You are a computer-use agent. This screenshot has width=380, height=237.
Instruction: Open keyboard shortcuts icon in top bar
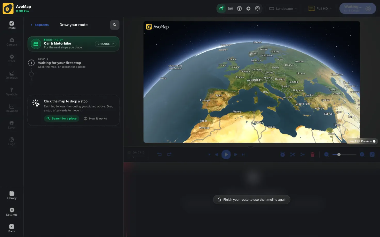click(x=230, y=9)
